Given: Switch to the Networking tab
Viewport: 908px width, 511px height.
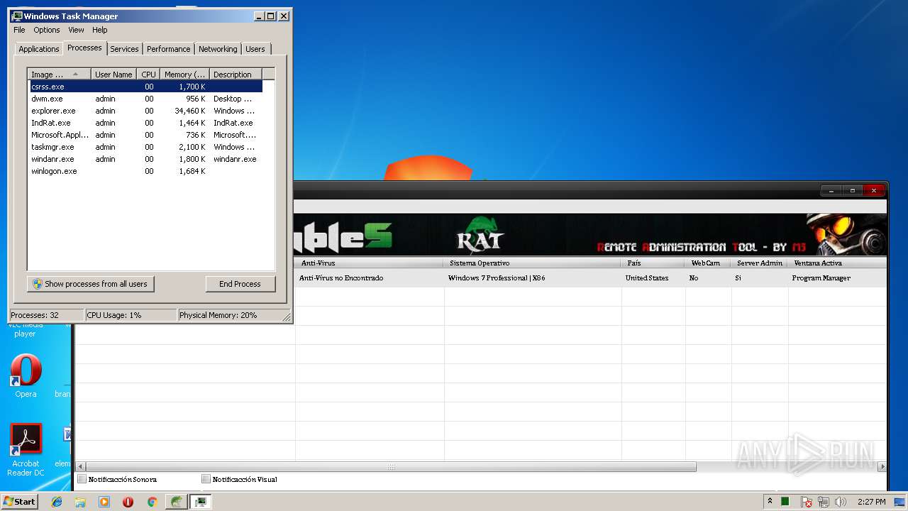Looking at the screenshot, I should [x=218, y=49].
